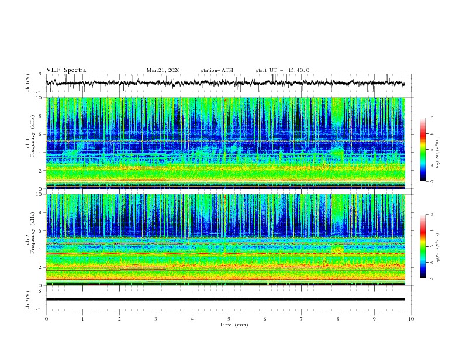The height and width of the screenshot is (358, 463).
Task: Click the "9" minute tick on time axis
Action: (374, 319)
